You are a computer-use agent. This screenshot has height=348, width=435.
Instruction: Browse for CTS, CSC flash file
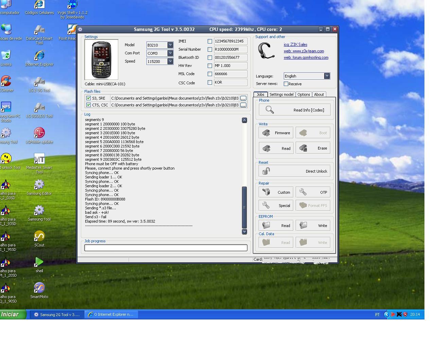(x=243, y=105)
